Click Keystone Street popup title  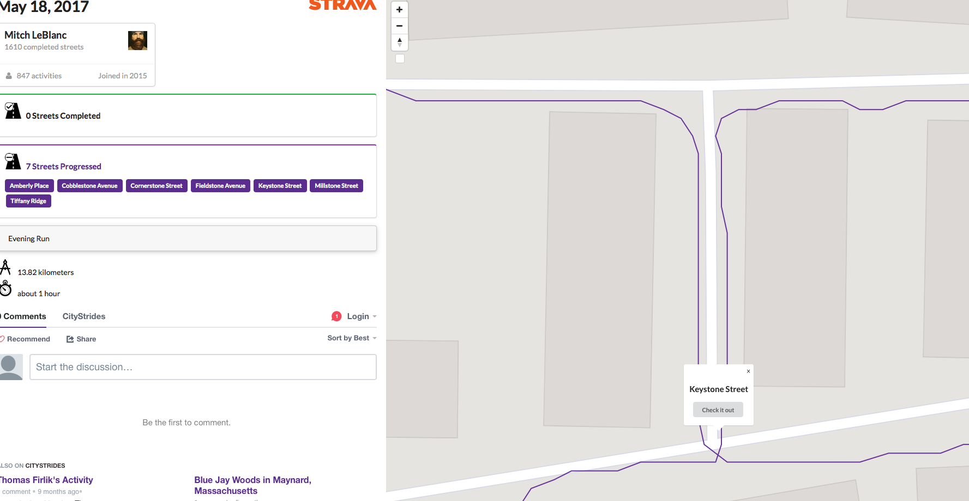[x=719, y=389]
